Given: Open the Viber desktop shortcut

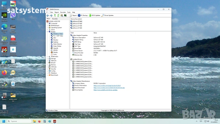Looking at the screenshot, I should click(13, 16).
